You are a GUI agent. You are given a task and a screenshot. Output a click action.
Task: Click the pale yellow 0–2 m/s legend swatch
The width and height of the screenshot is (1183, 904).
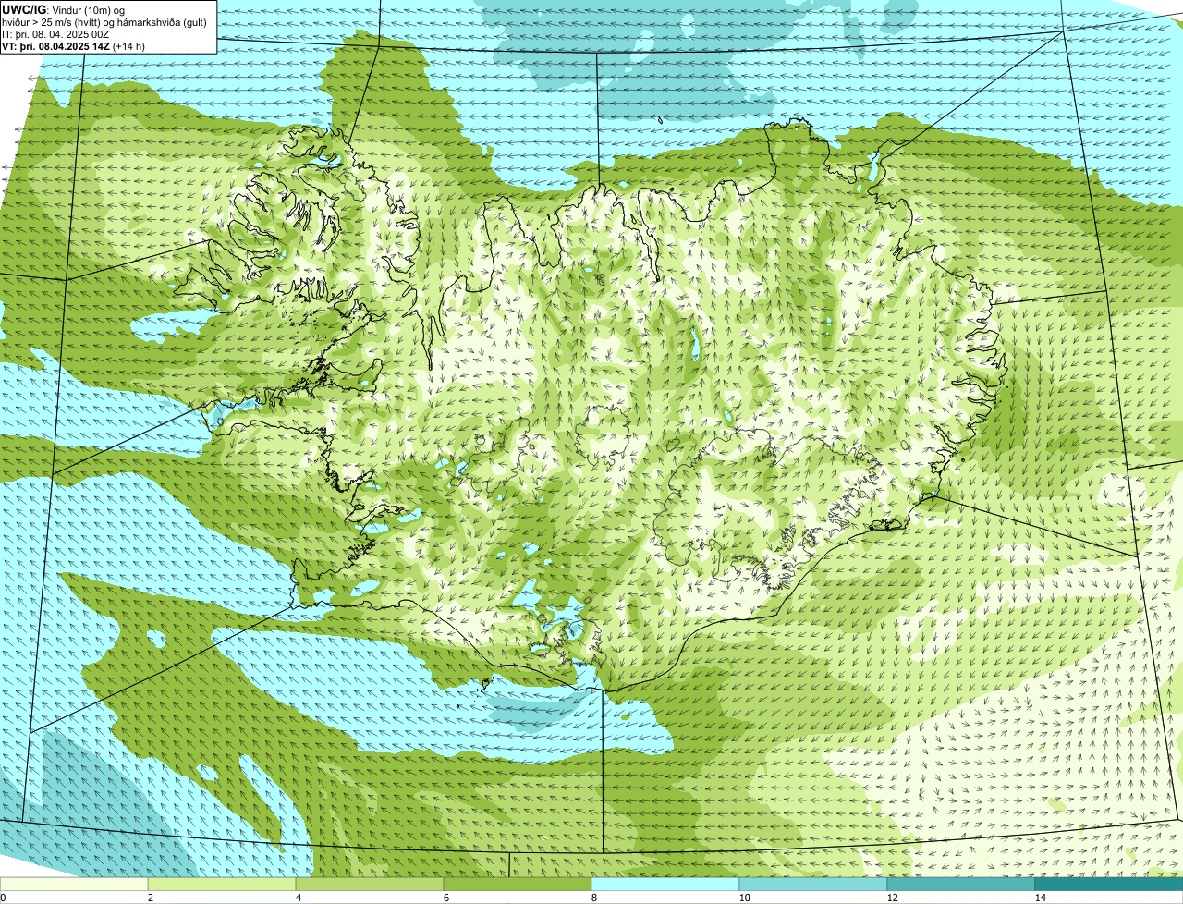click(74, 884)
